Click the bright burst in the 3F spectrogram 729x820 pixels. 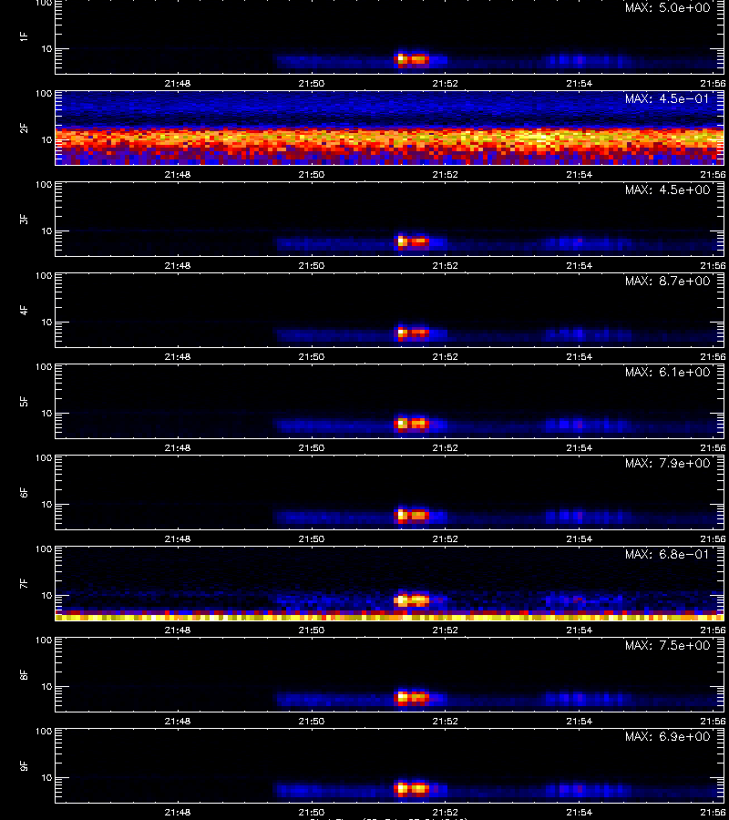pos(412,241)
